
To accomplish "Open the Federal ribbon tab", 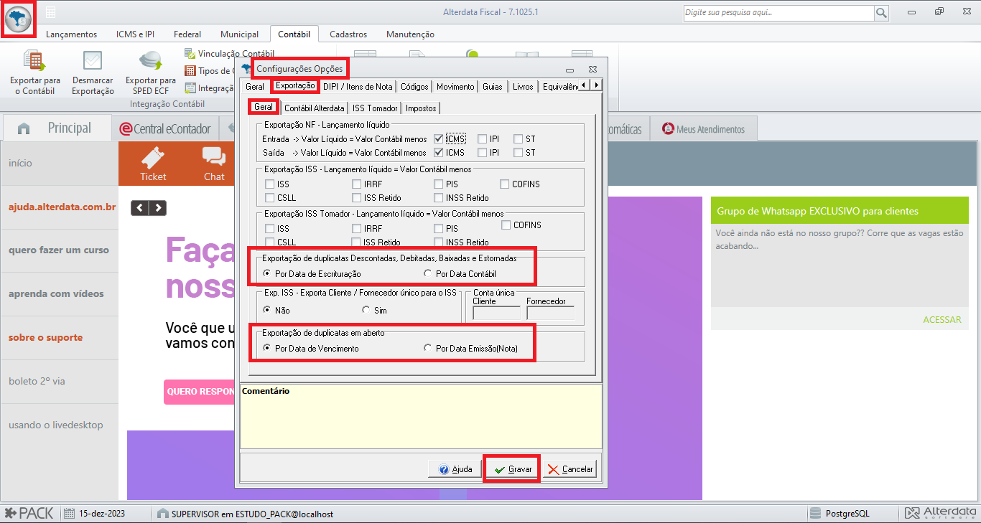I will 187,34.
